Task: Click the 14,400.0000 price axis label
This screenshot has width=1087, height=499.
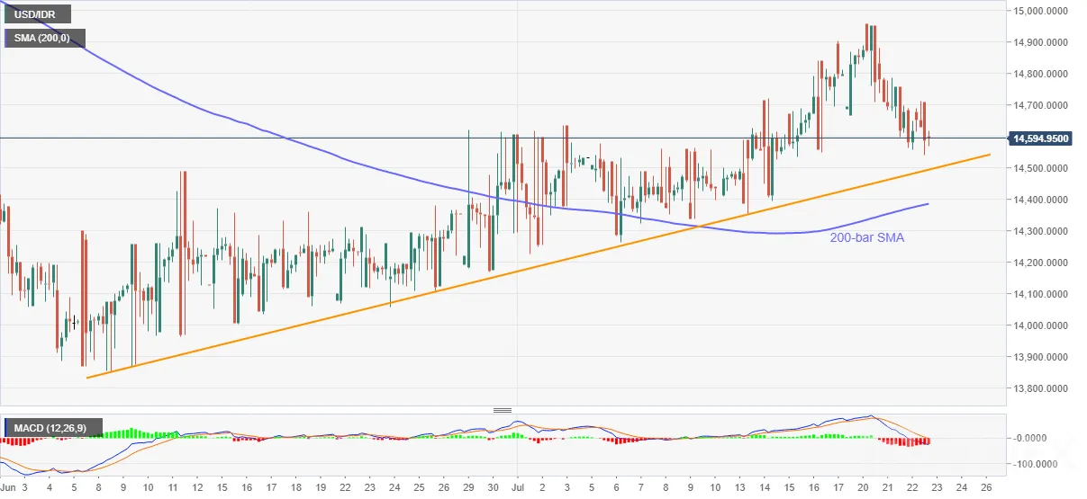Action: [1048, 200]
